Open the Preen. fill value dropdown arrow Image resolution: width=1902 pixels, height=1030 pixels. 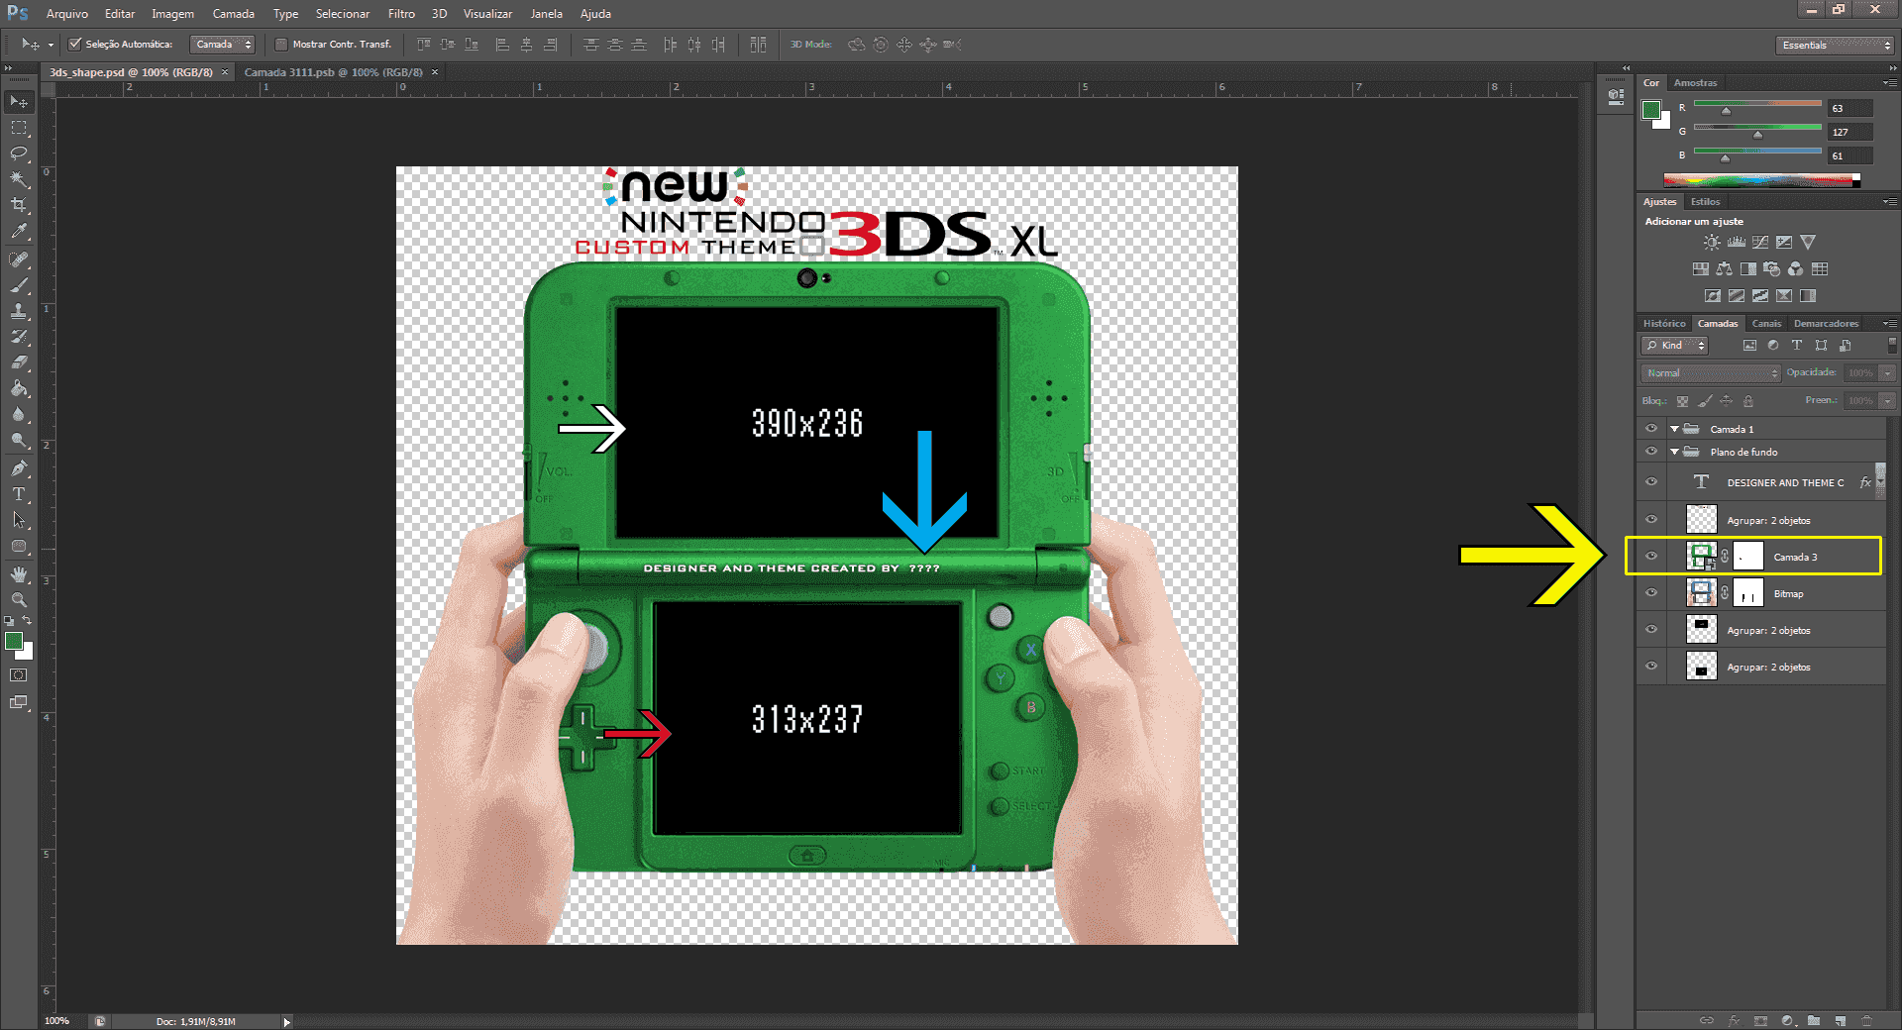(1888, 401)
